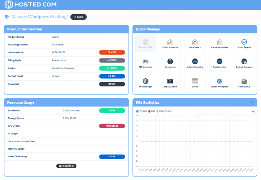Viewport: 261px width, 180px height.
Task: Open Email Accounts quick manage icon
Action: click(170, 44)
